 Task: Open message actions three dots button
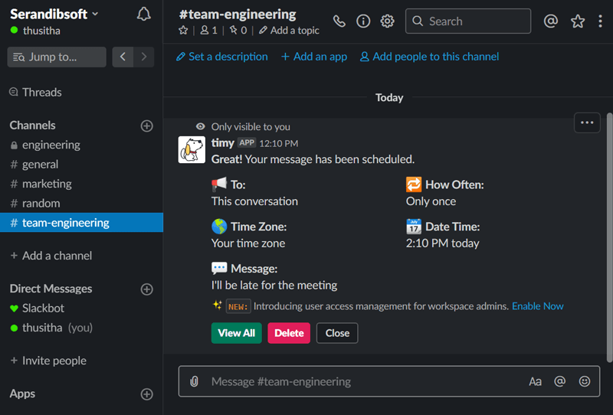click(587, 123)
